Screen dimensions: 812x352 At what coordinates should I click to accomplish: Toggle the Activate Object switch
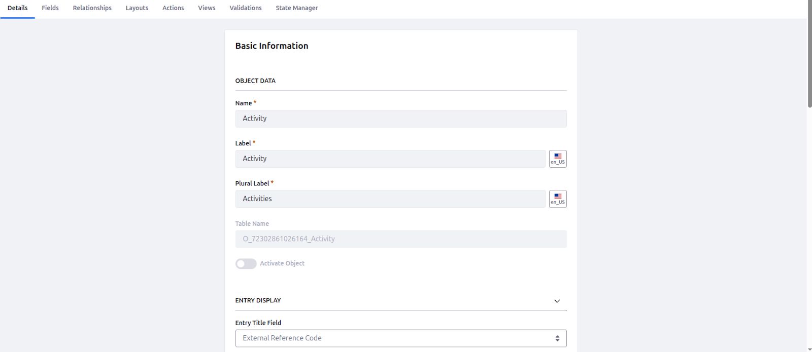246,264
